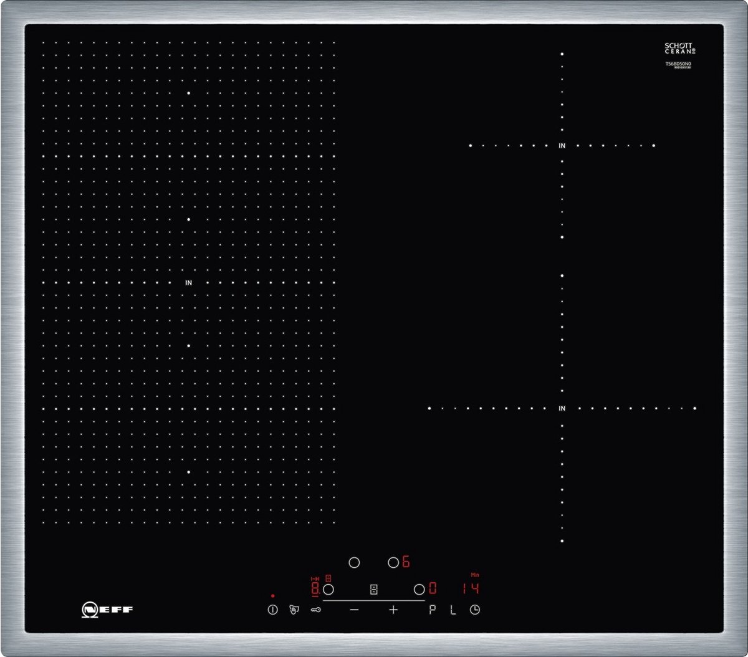Select the rear-left cooking zone circle
Viewport: 748px width, 657px height.
coord(354,562)
